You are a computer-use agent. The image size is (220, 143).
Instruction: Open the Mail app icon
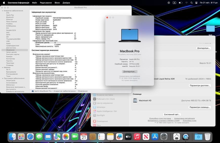pyautogui.click(x=48, y=137)
